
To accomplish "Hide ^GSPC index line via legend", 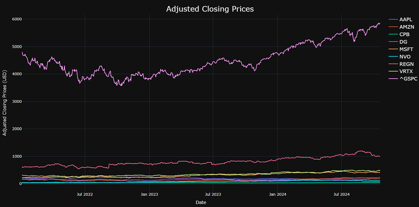I will point(402,79).
